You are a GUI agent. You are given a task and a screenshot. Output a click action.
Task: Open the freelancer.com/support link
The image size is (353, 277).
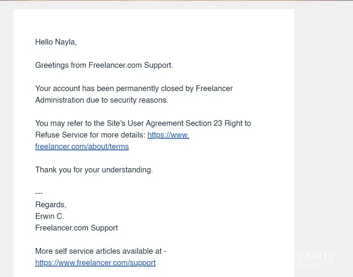point(95,263)
